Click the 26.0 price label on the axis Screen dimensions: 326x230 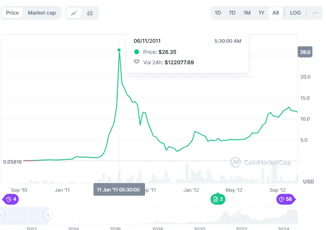coord(305,52)
